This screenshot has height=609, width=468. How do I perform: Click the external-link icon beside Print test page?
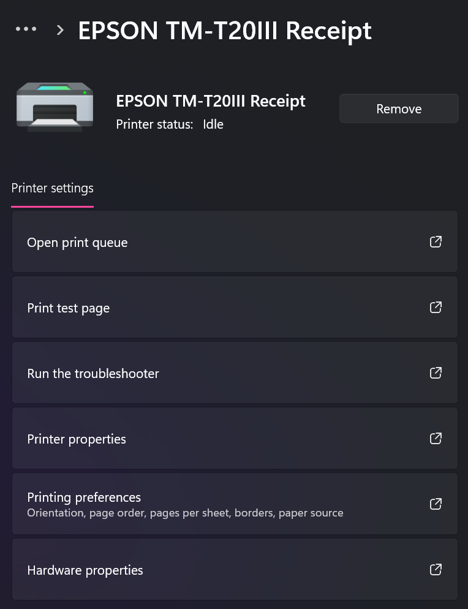(436, 307)
